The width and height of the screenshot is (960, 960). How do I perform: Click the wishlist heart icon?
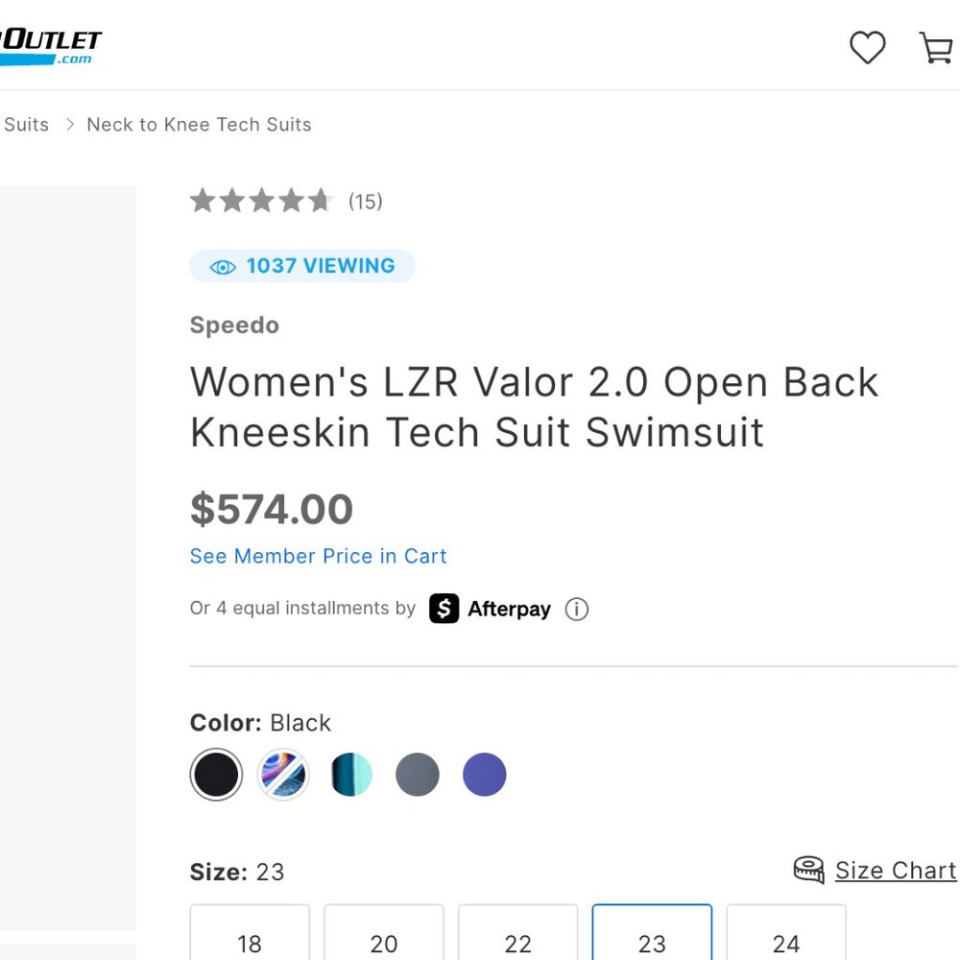pyautogui.click(x=868, y=47)
